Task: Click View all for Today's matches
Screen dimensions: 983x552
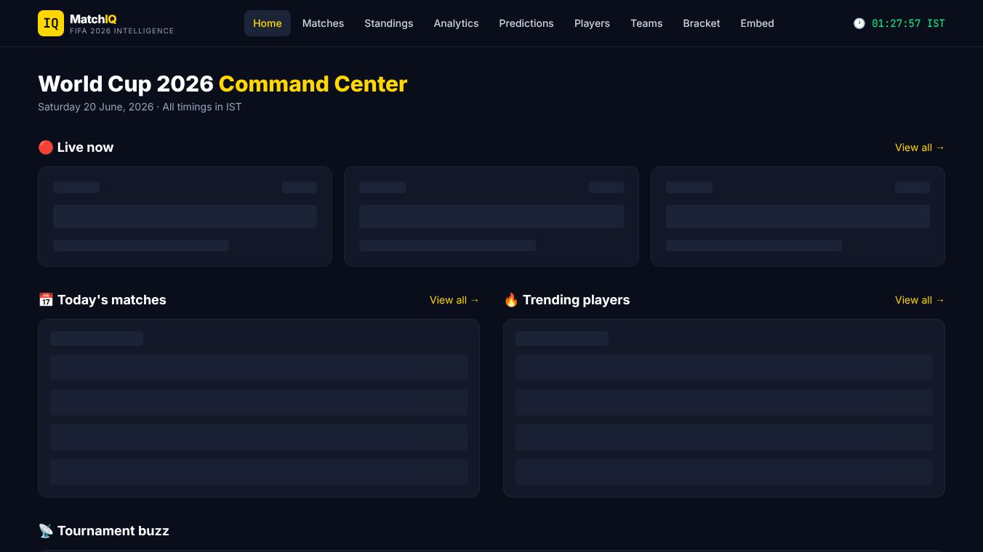Action: point(454,300)
